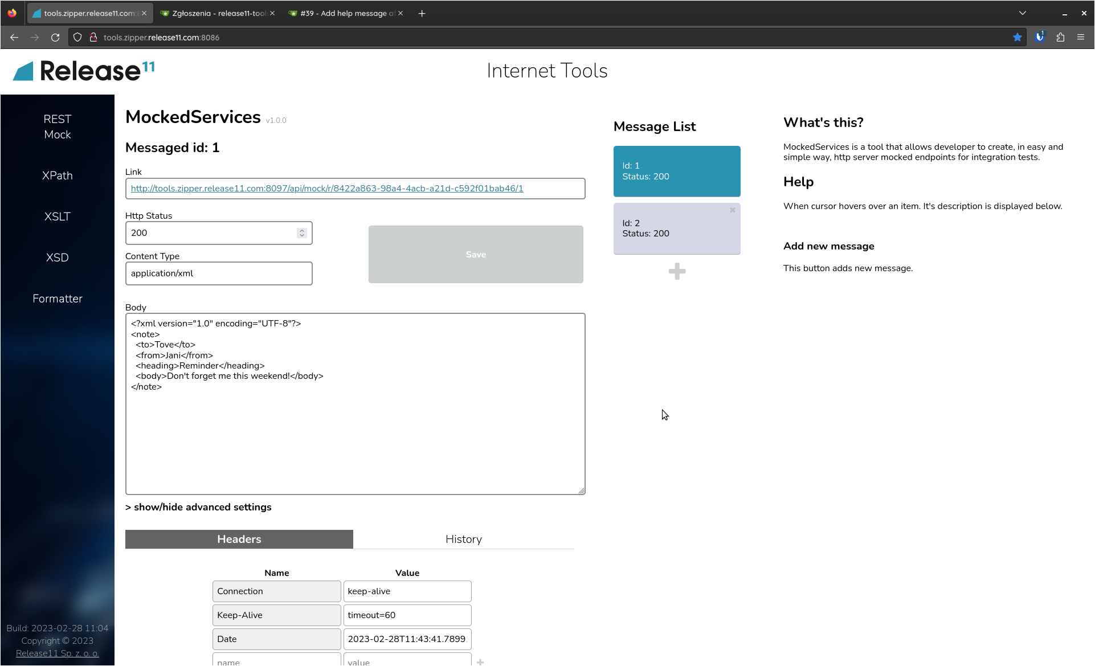Switch to the History tab
Viewport: 1095px width, 666px height.
[x=463, y=539]
